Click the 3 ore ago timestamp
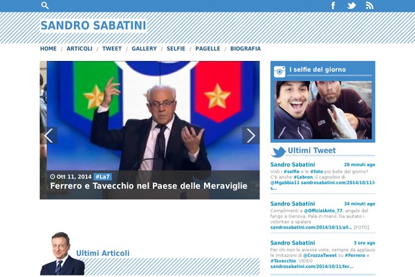Image resolution: width=415 pixels, height=277 pixels. 365,243
